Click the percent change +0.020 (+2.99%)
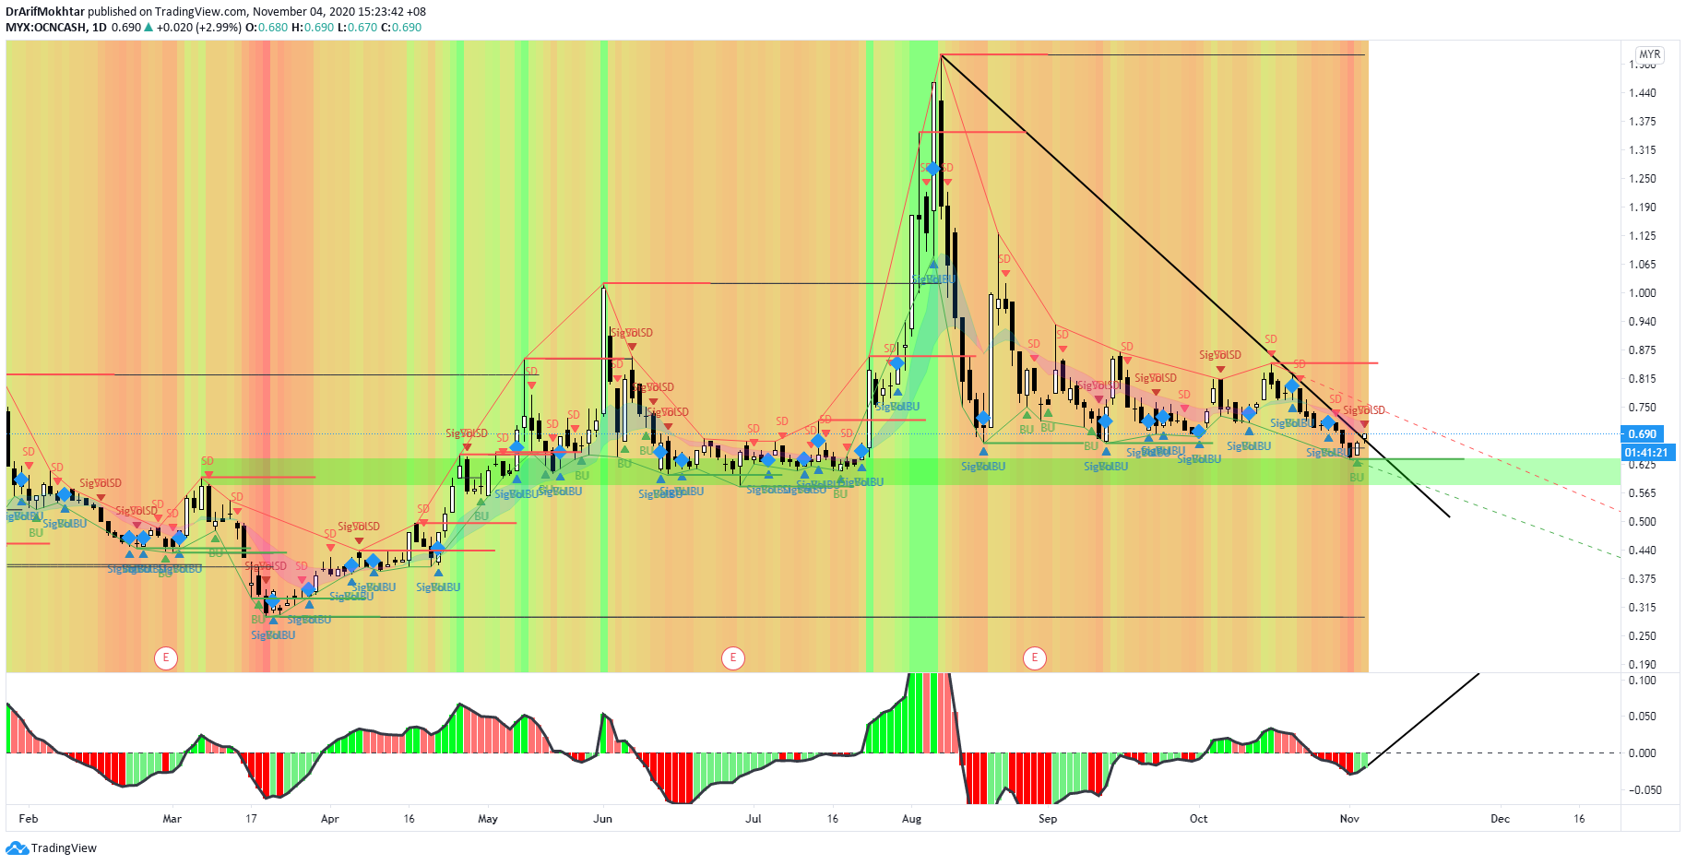Screen dimensions: 1686x865 pyautogui.click(x=198, y=28)
